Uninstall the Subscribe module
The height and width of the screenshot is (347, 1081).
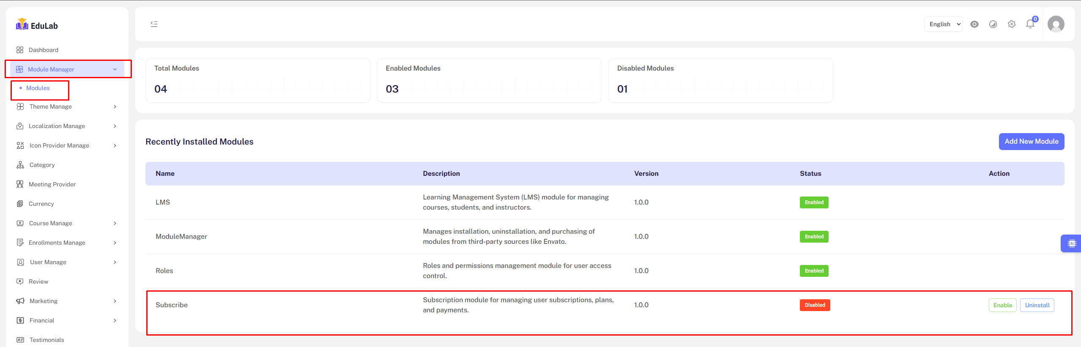[x=1037, y=305]
